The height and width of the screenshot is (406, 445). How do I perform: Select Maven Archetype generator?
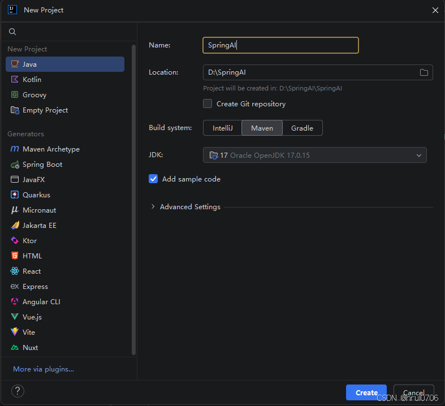click(65, 149)
